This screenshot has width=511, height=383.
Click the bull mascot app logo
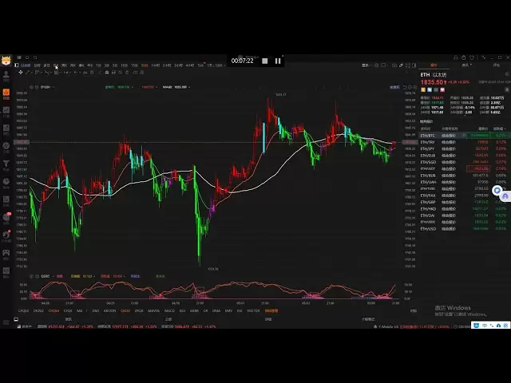(x=6, y=61)
